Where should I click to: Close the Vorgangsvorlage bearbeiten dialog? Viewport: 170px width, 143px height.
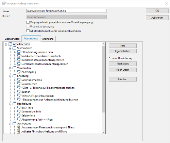pos(166,3)
